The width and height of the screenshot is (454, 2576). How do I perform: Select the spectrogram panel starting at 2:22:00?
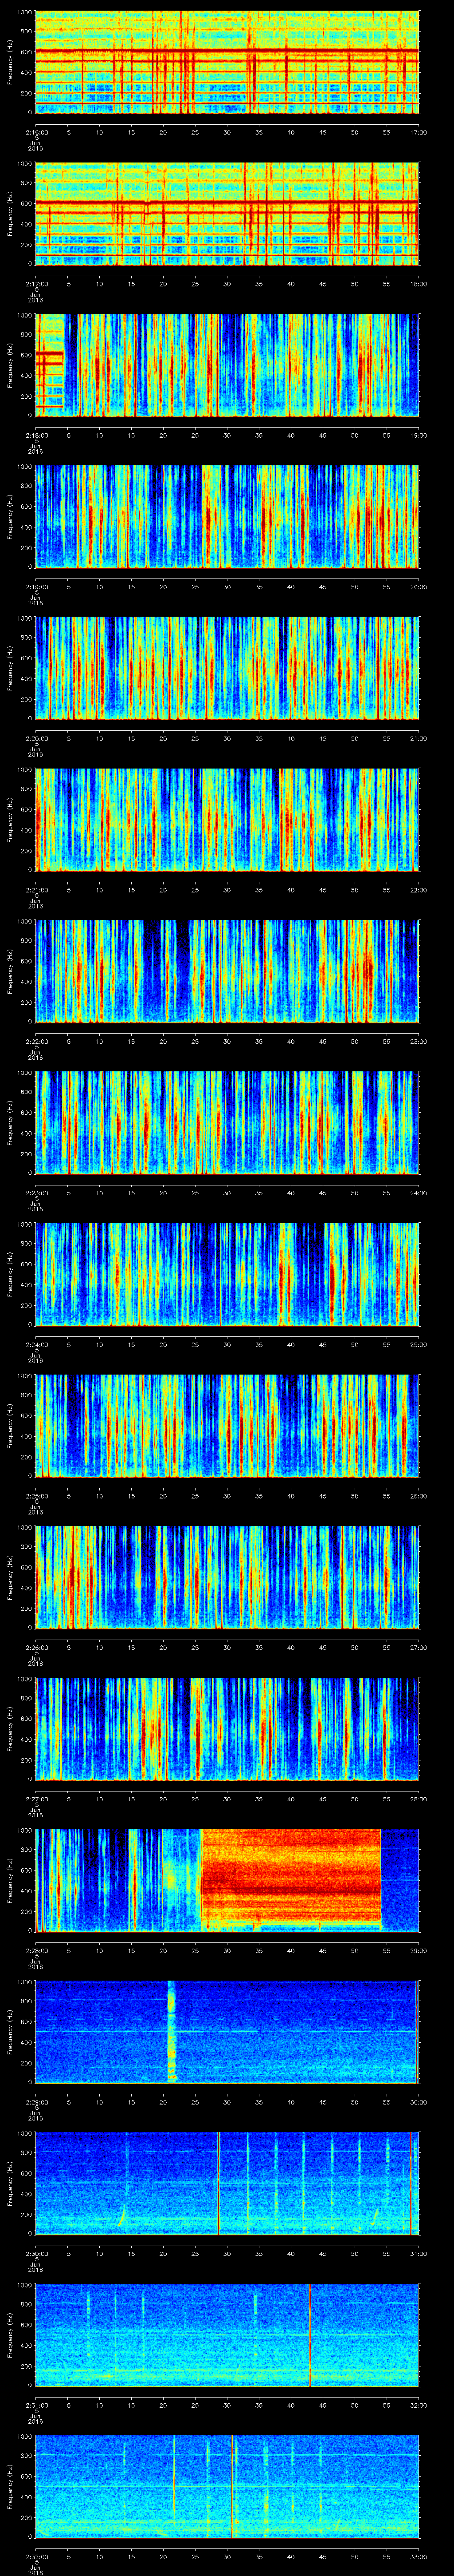[x=227, y=971]
